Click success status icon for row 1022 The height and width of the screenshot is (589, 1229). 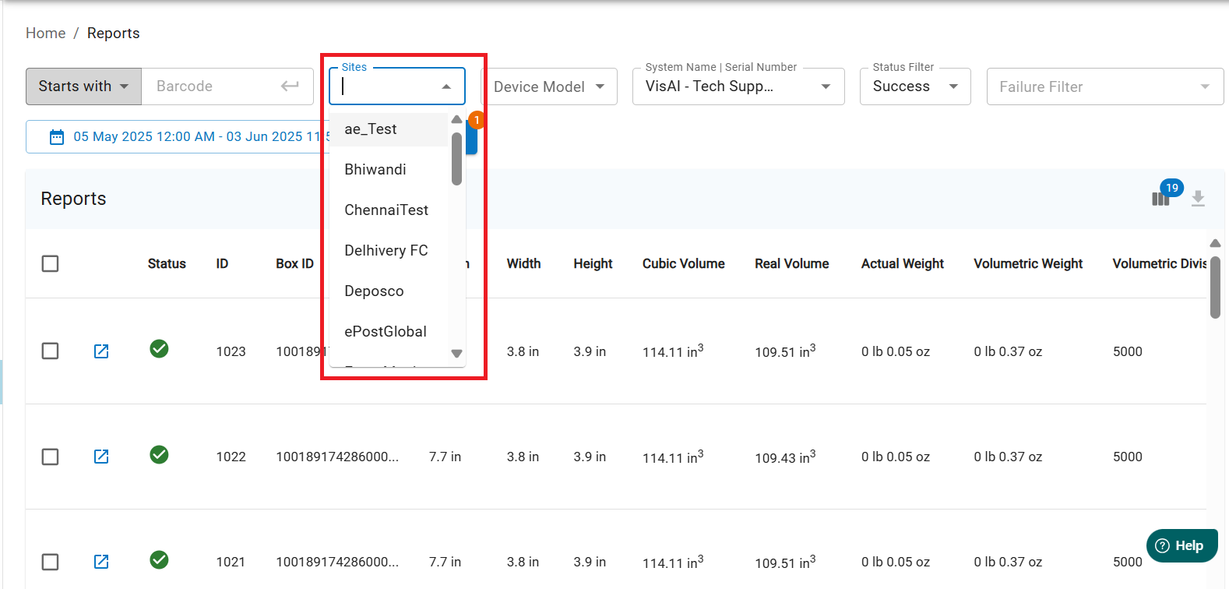[159, 454]
